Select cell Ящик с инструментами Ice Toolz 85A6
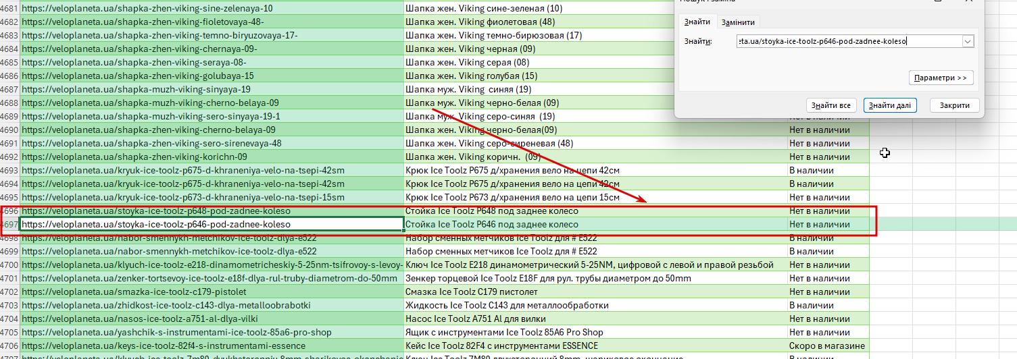The height and width of the screenshot is (359, 1017). pos(595,332)
